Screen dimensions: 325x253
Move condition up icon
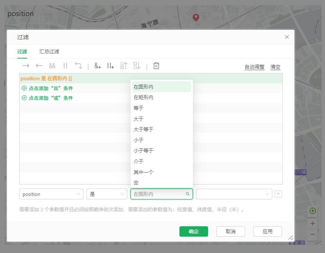124,66
